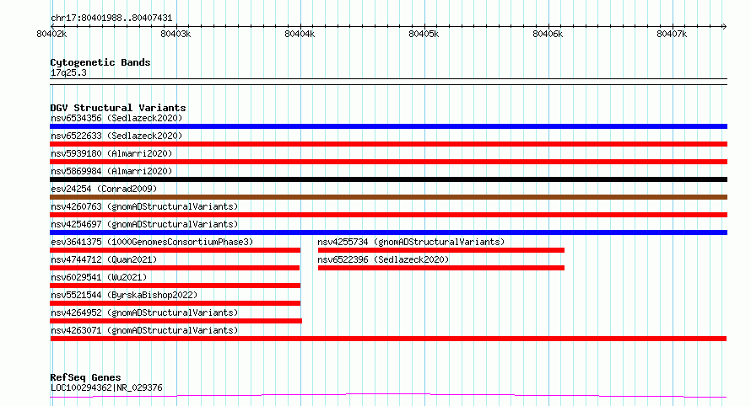Select the red nsv4260763 variant bar
The width and height of the screenshot is (751, 406).
pos(388,215)
